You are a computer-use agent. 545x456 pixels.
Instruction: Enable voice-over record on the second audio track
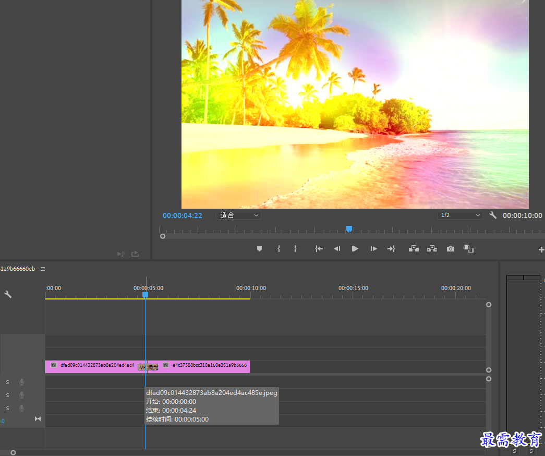click(21, 395)
